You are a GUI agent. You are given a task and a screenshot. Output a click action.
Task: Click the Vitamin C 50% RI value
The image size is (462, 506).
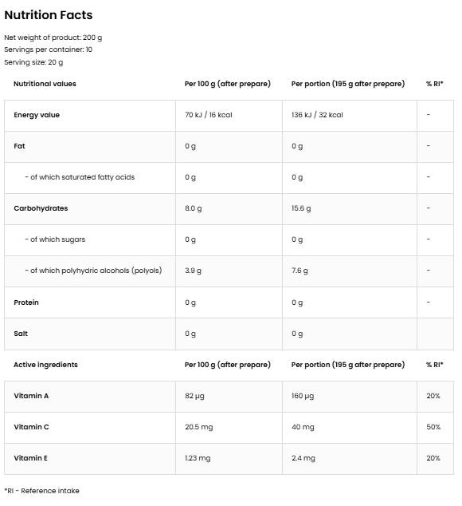(433, 427)
